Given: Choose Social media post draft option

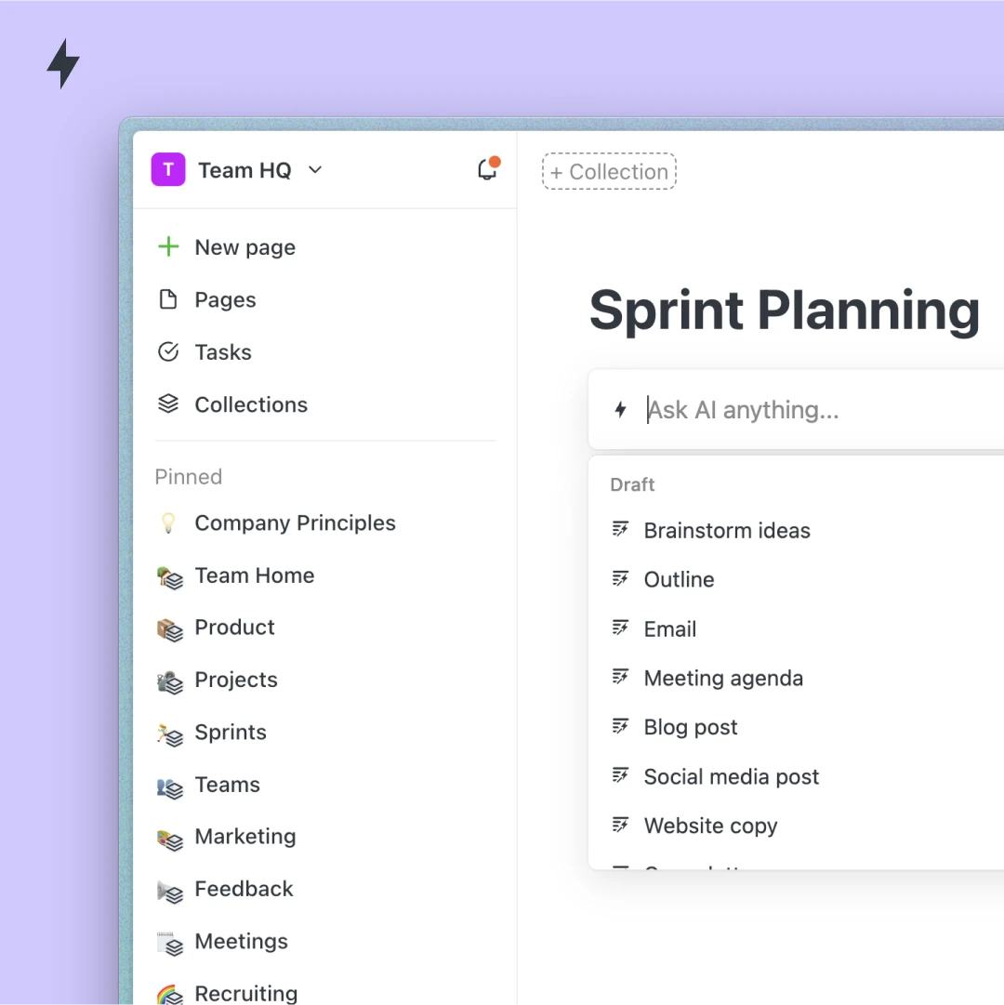Looking at the screenshot, I should (731, 776).
